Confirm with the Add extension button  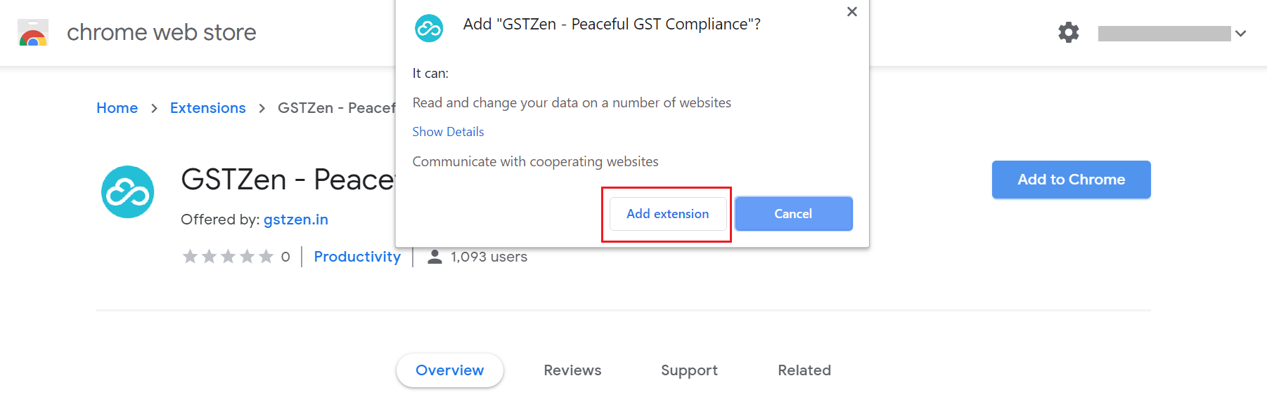point(667,214)
